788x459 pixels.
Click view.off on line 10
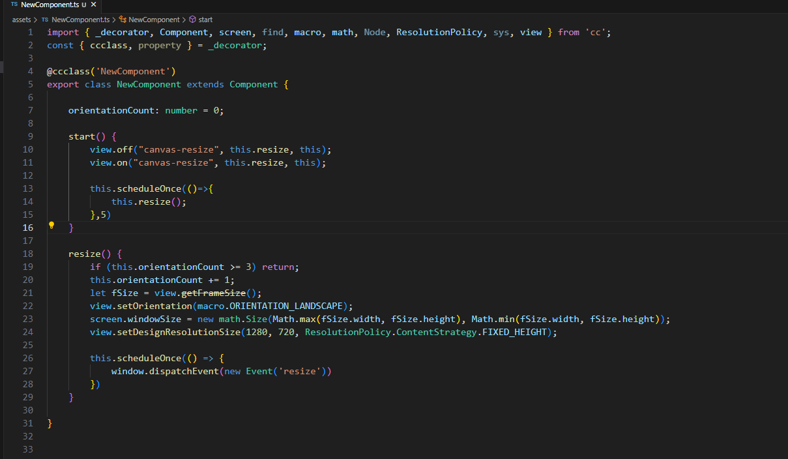111,149
